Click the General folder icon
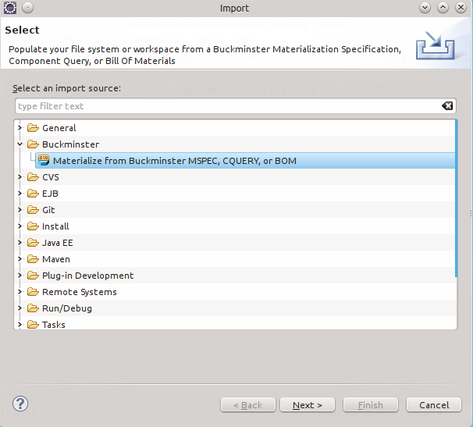 click(x=33, y=128)
